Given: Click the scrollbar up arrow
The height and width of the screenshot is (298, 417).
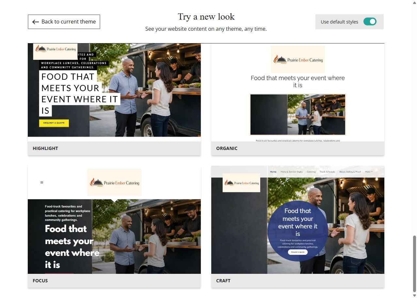Looking at the screenshot, I should point(415,2).
